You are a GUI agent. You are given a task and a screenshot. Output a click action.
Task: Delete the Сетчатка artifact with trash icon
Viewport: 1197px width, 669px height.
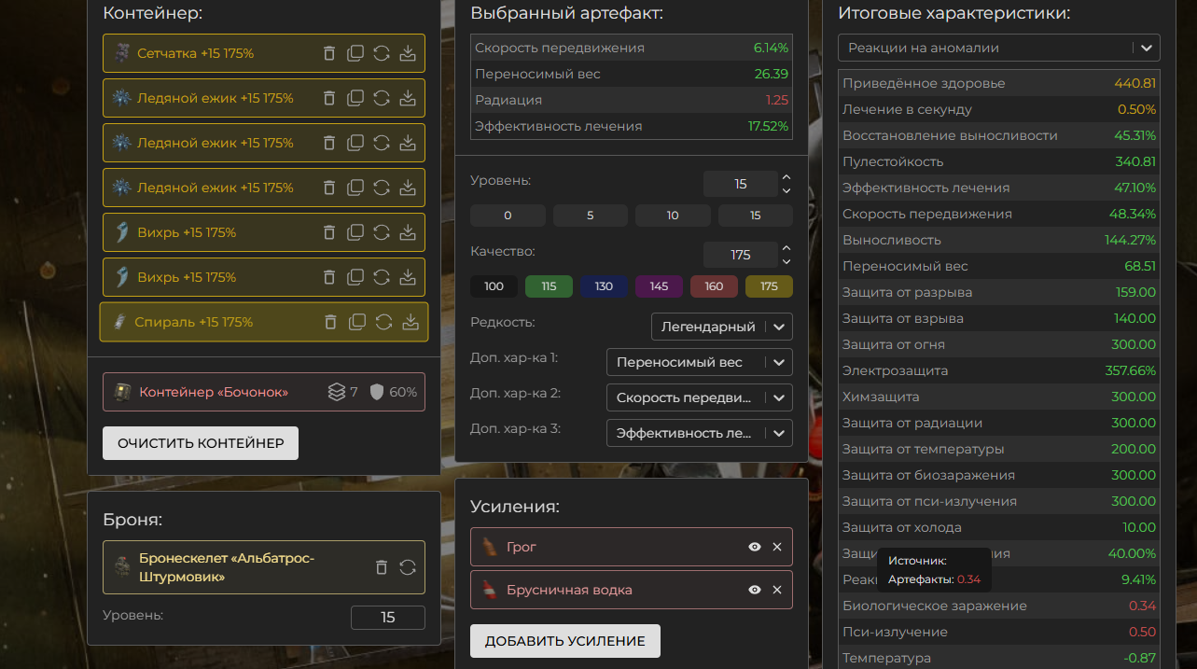pos(329,53)
